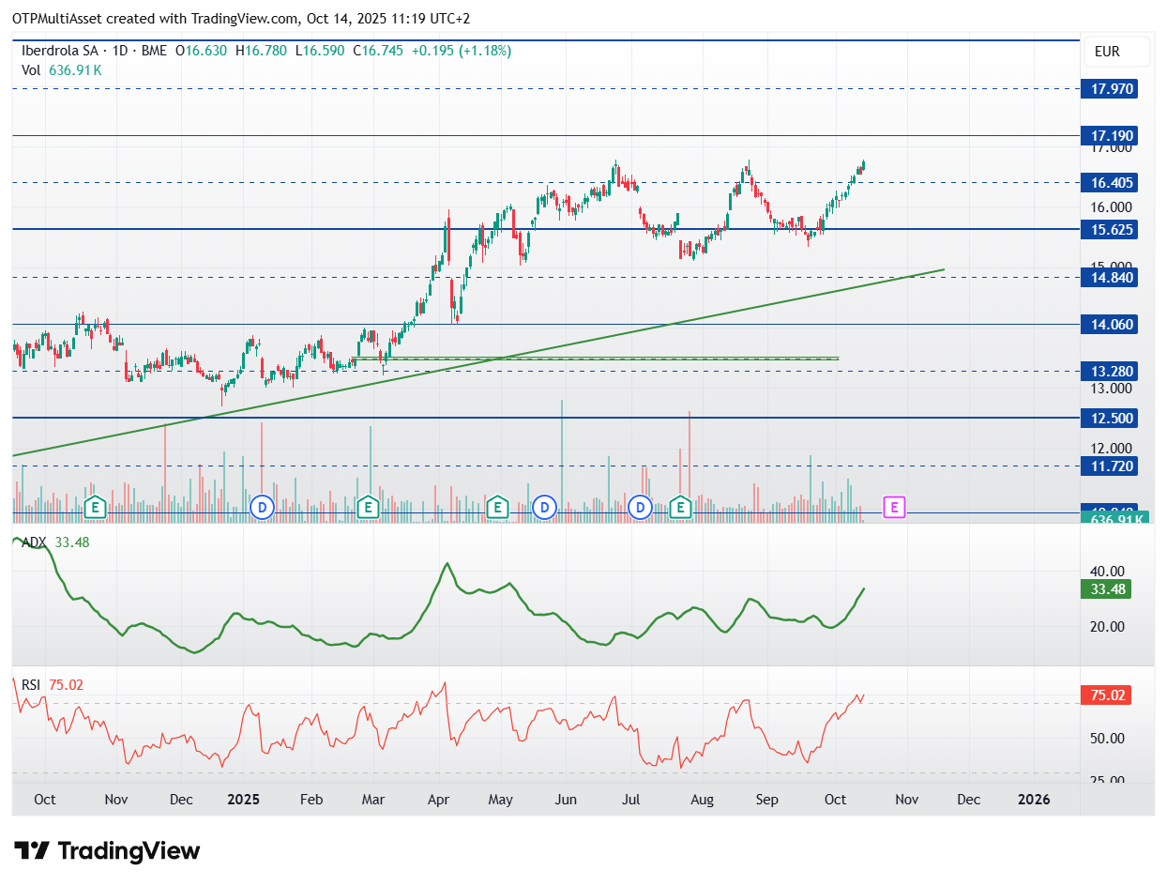Click the earnings marker in late October 2024

pos(94,508)
